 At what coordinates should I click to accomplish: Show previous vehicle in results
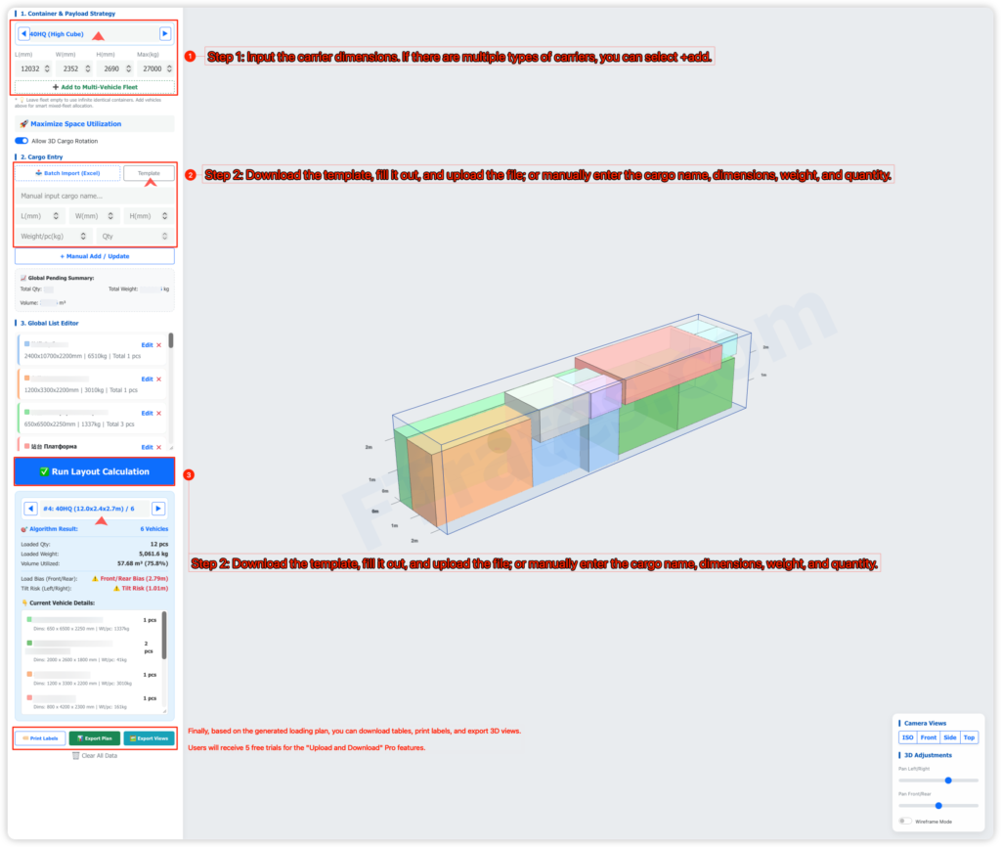tap(30, 509)
